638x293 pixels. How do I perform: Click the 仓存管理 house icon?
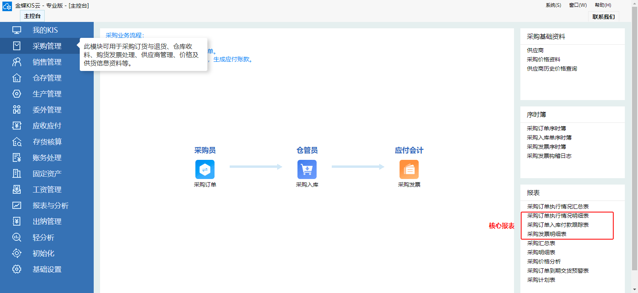[x=17, y=78]
